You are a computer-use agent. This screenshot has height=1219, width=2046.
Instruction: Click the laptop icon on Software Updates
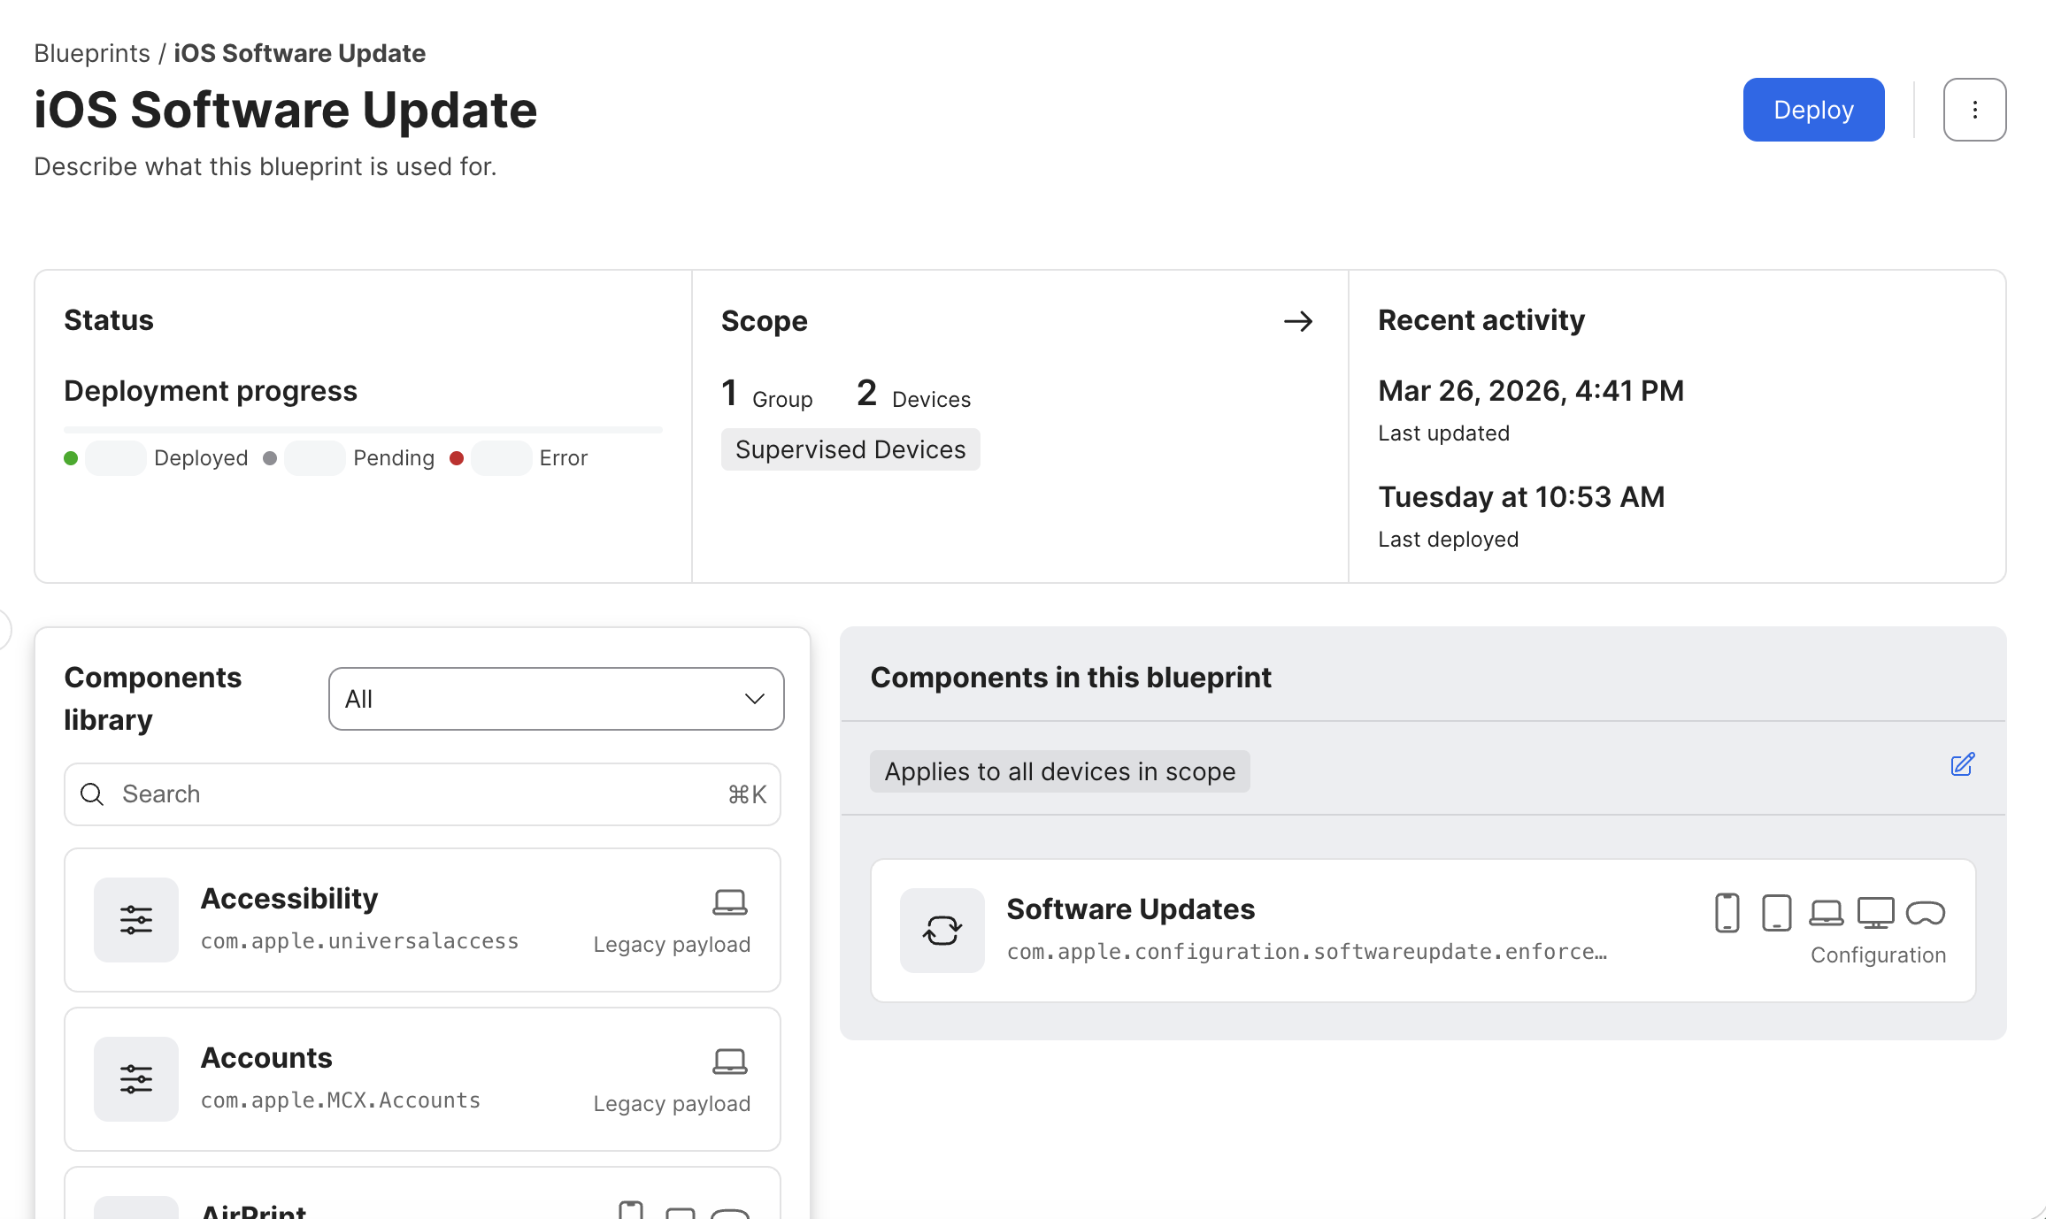(x=1826, y=913)
